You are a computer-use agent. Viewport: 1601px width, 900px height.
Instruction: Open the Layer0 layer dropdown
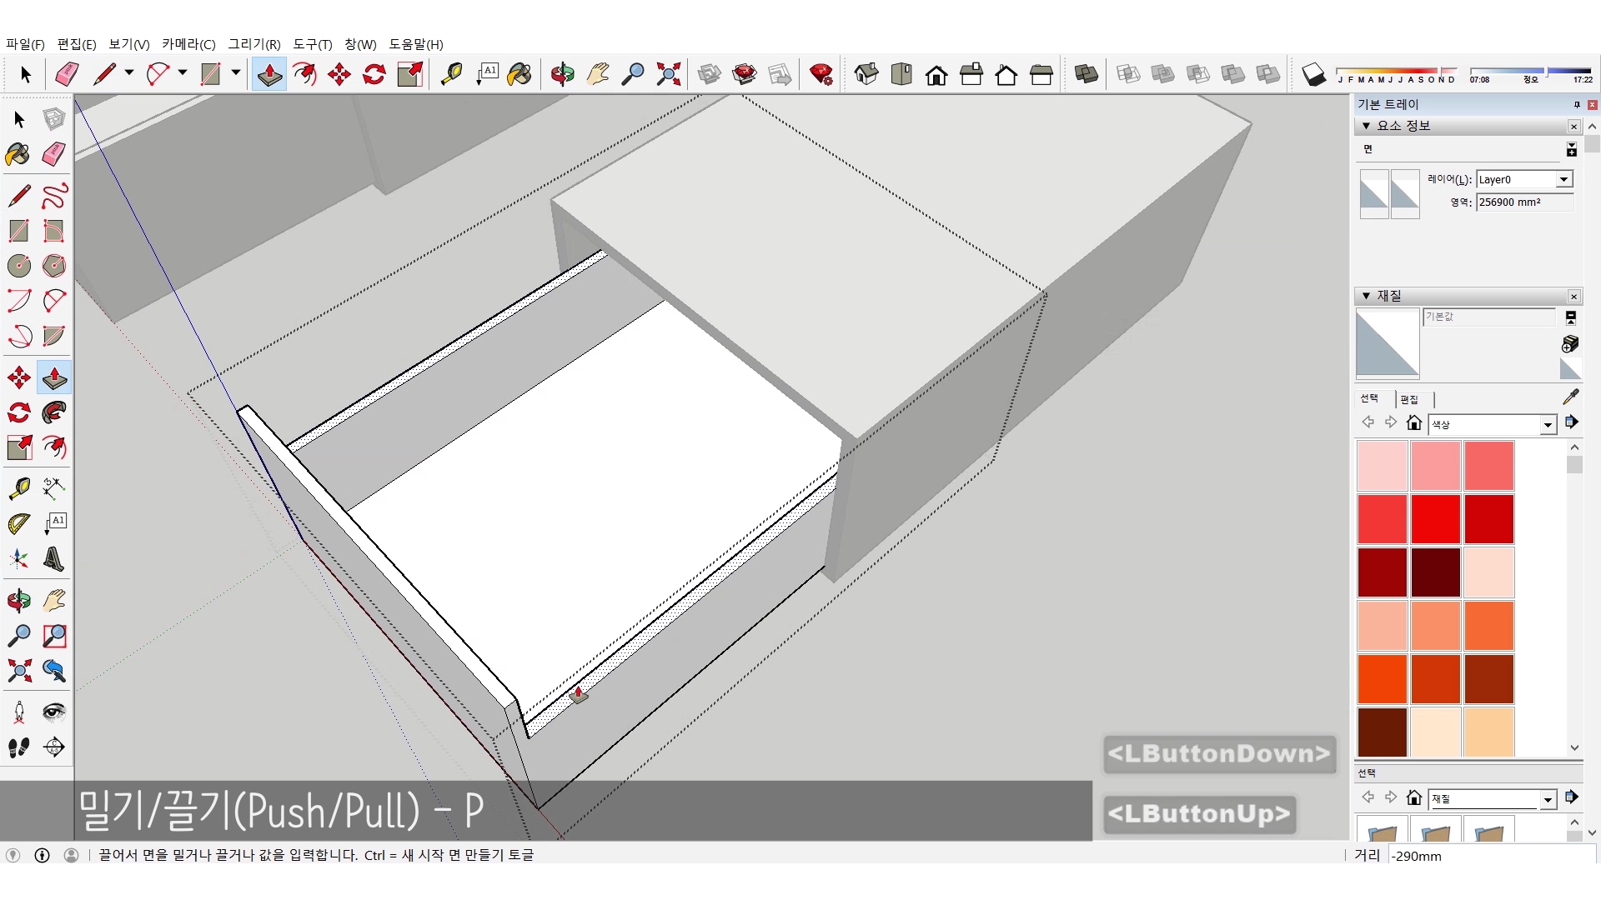pyautogui.click(x=1563, y=179)
